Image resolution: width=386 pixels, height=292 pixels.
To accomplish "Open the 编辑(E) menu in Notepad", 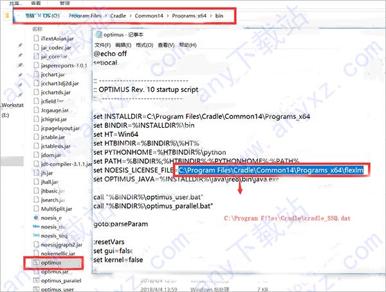I will (x=123, y=45).
